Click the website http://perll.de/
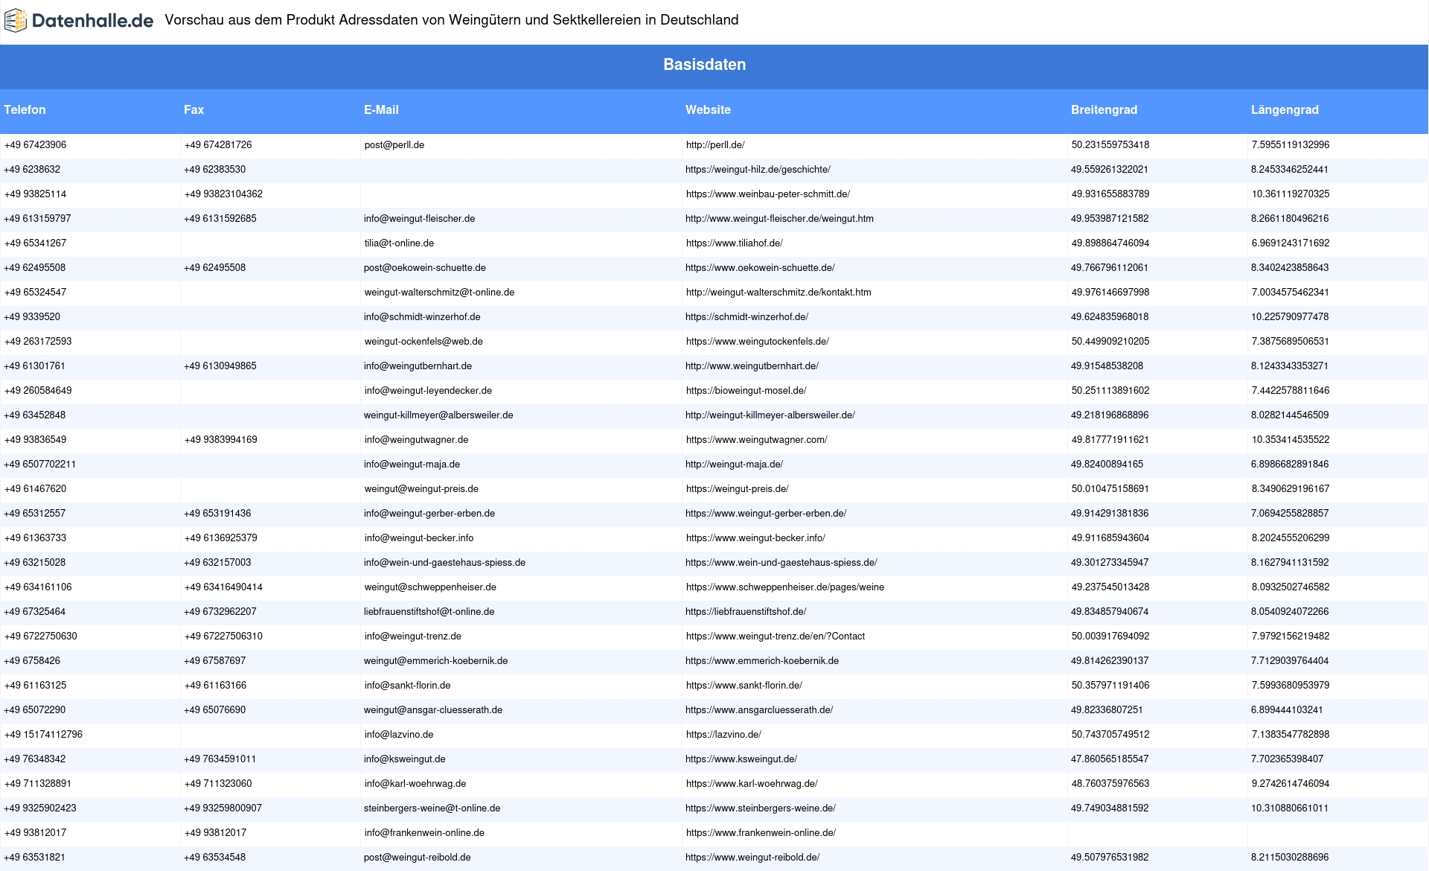 pyautogui.click(x=715, y=145)
